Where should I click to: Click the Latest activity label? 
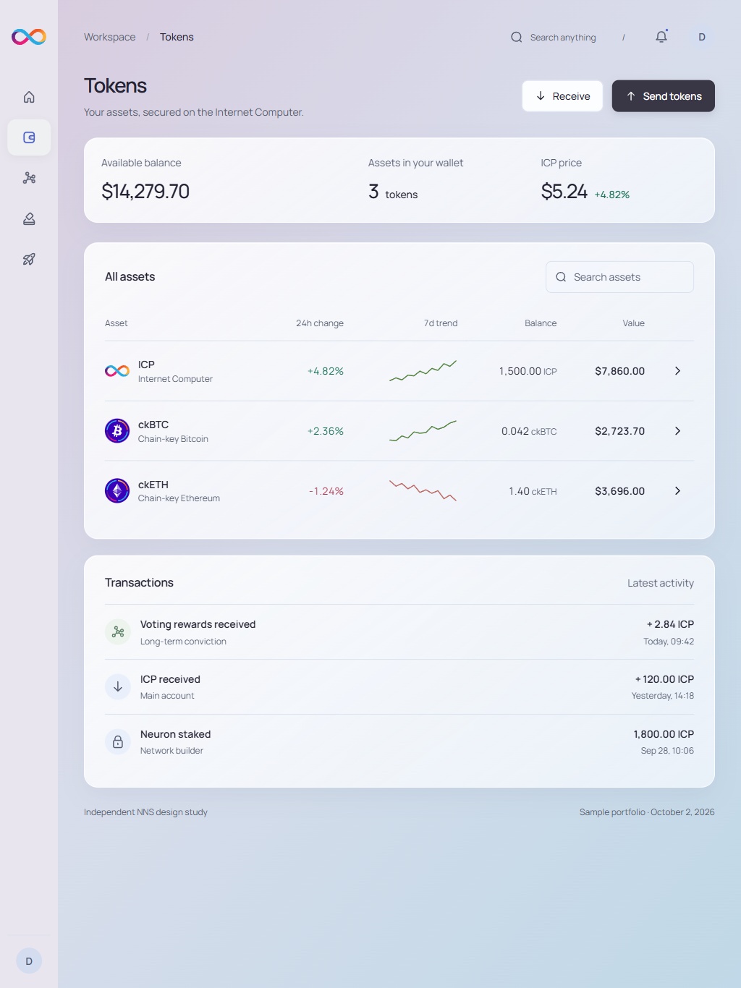661,583
